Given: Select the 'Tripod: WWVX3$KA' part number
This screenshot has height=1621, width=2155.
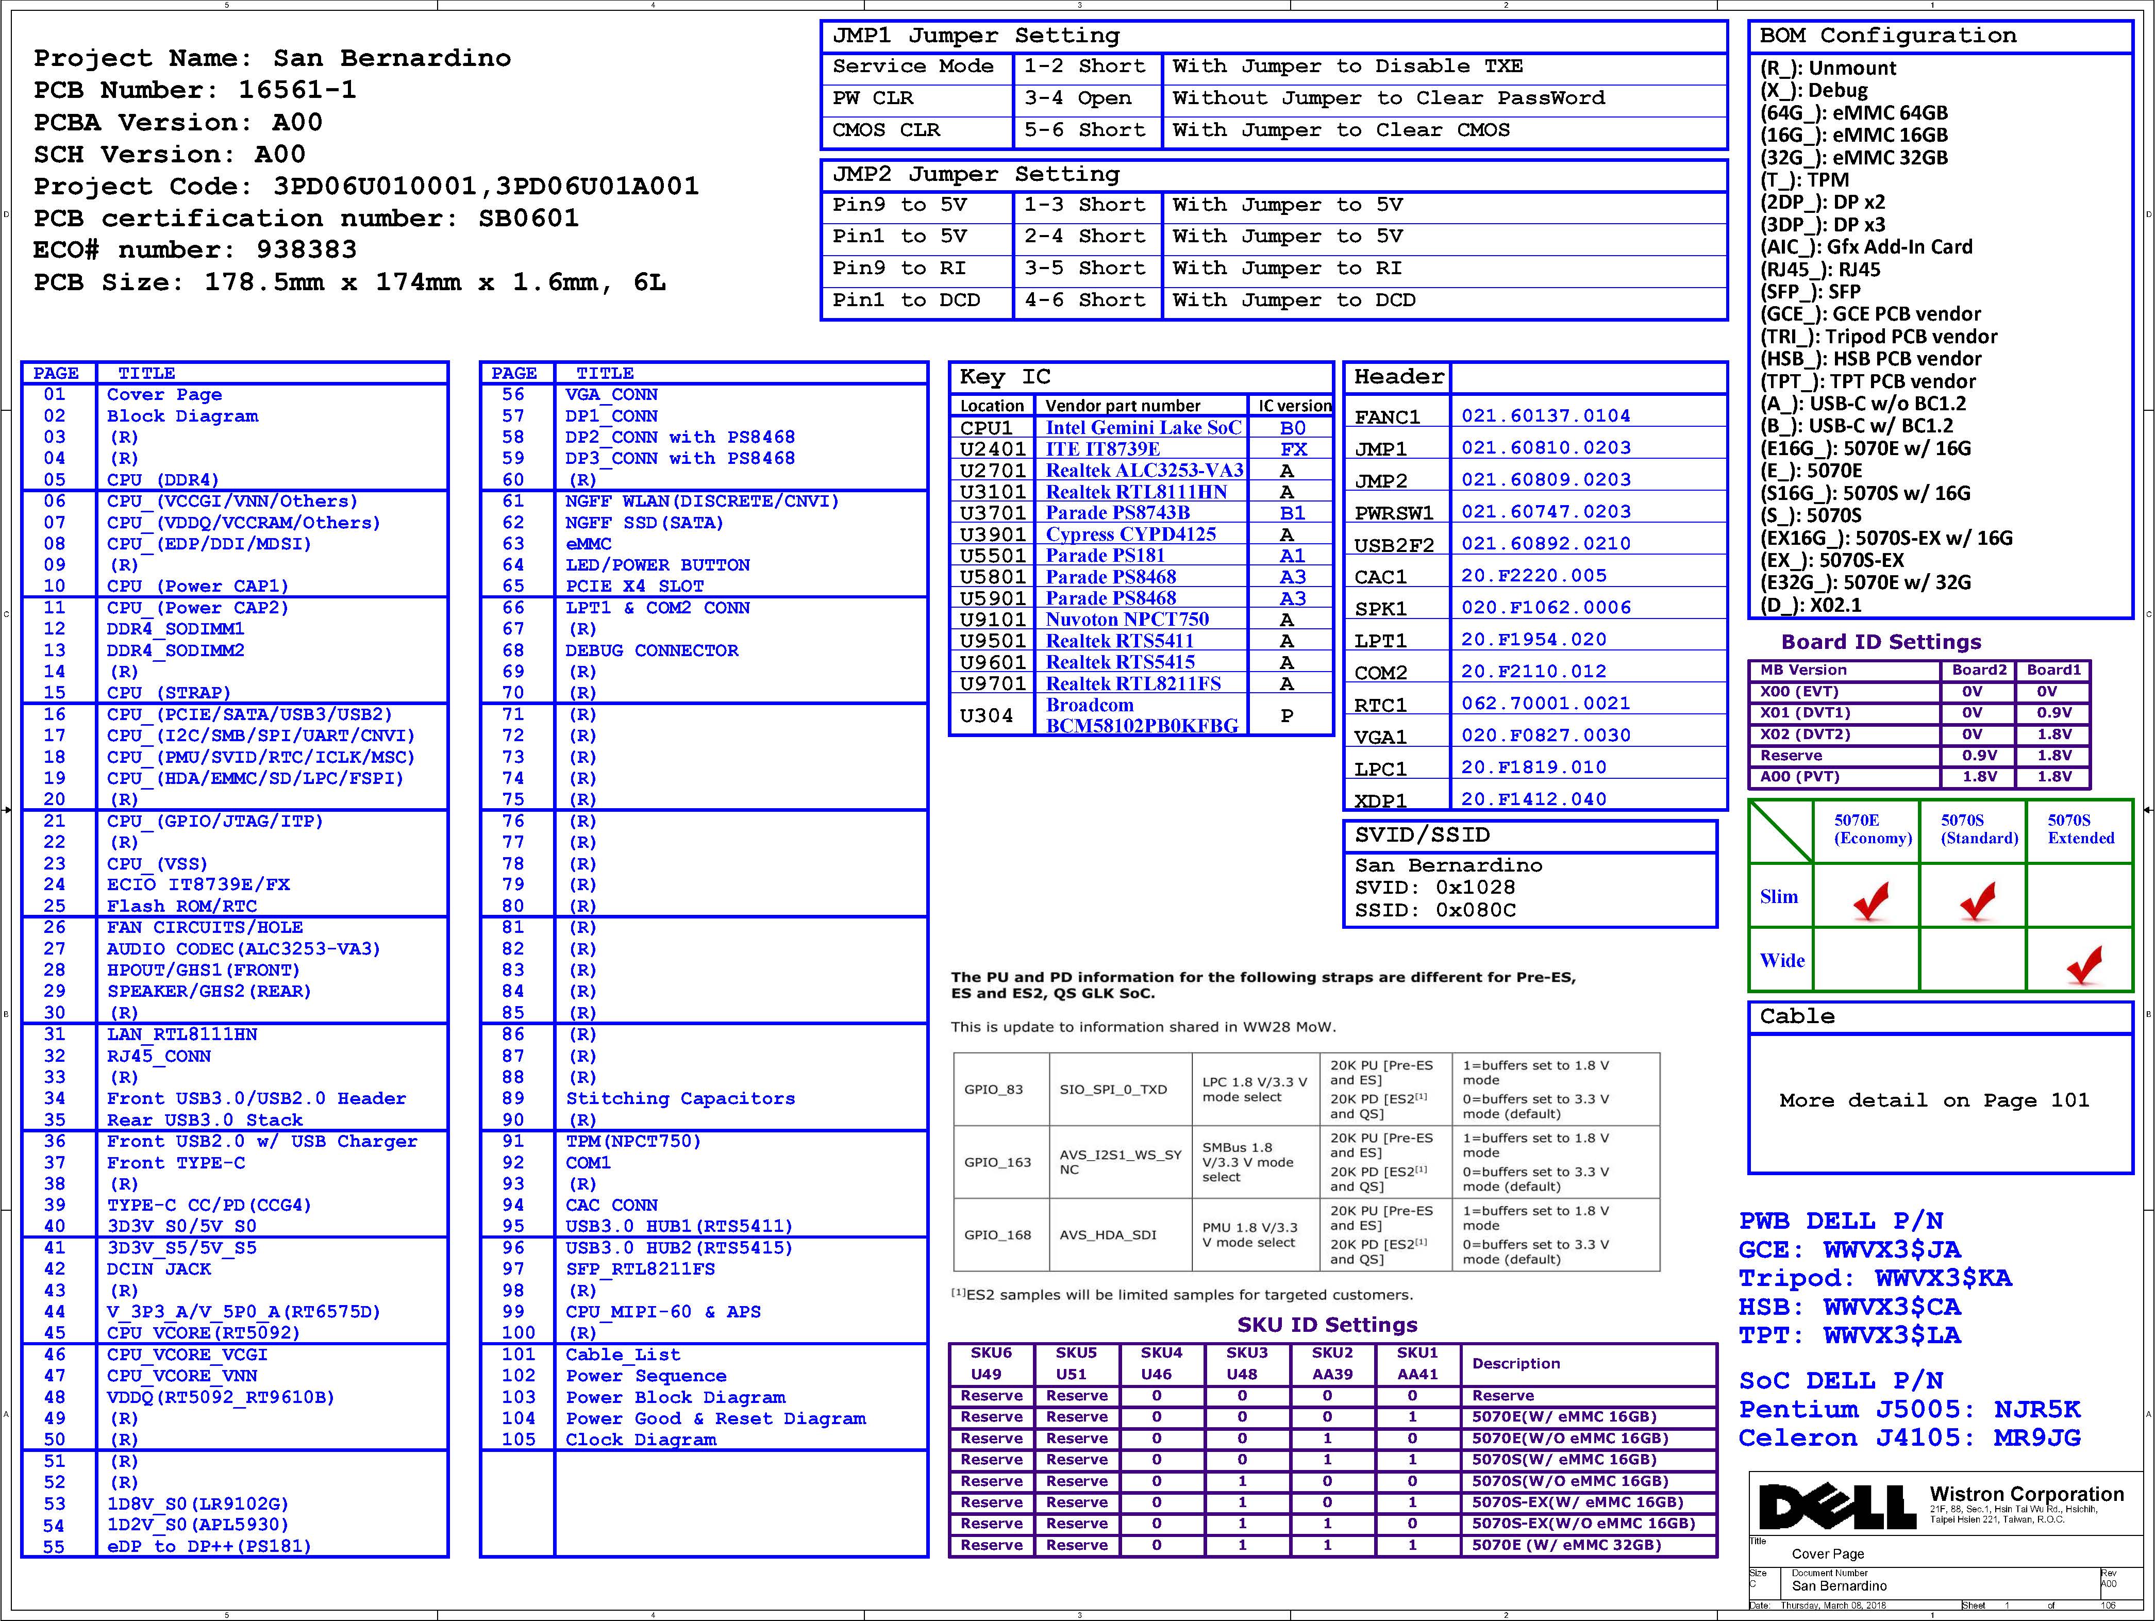Looking at the screenshot, I should (x=1876, y=1278).
